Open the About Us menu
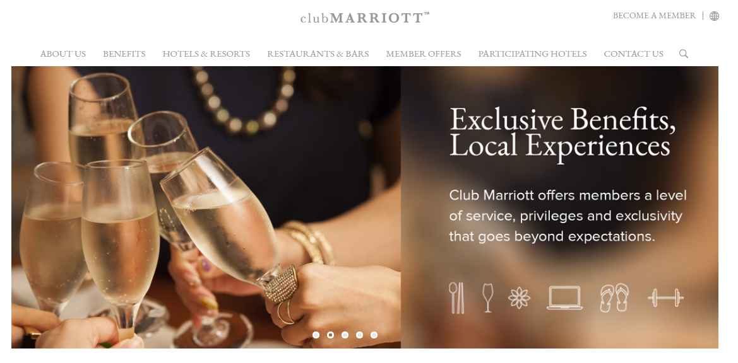 63,54
